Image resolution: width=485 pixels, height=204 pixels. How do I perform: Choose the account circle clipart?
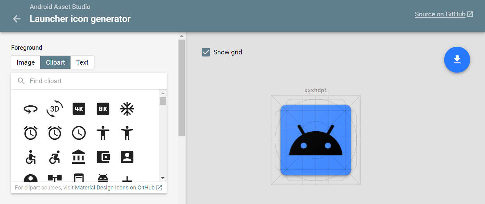[31, 178]
